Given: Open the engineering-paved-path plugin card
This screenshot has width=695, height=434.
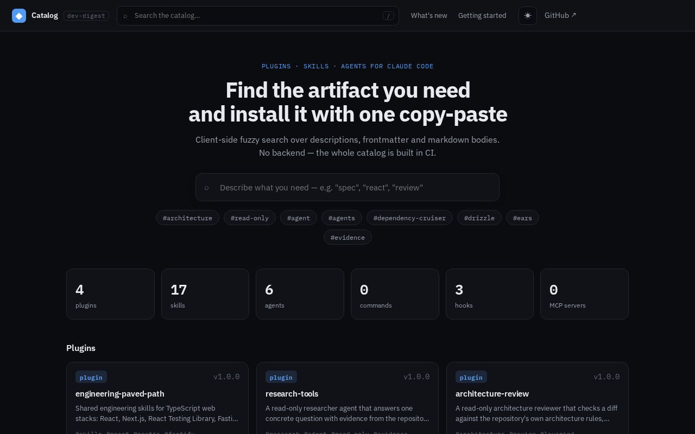Looking at the screenshot, I should pyautogui.click(x=157, y=398).
